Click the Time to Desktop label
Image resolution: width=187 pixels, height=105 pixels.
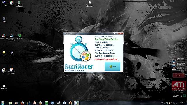click(102, 47)
